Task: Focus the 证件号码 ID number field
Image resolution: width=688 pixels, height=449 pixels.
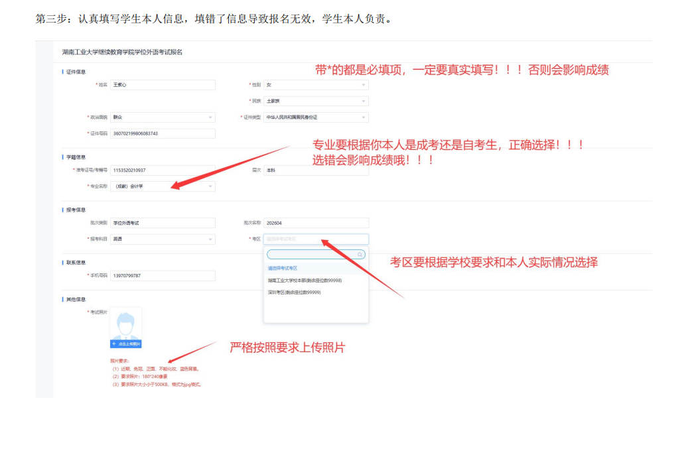Action: point(163,133)
